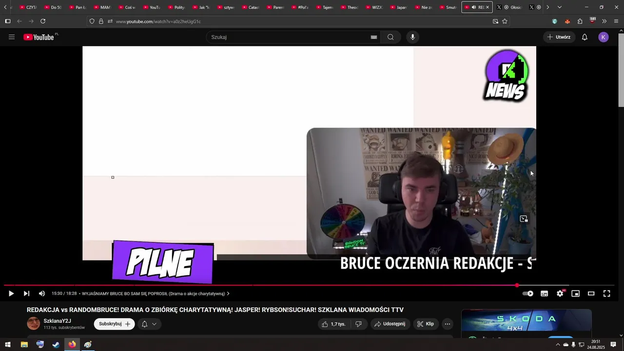This screenshot has width=624, height=351.
Task: Open Steam from taskbar
Action: pos(56,345)
